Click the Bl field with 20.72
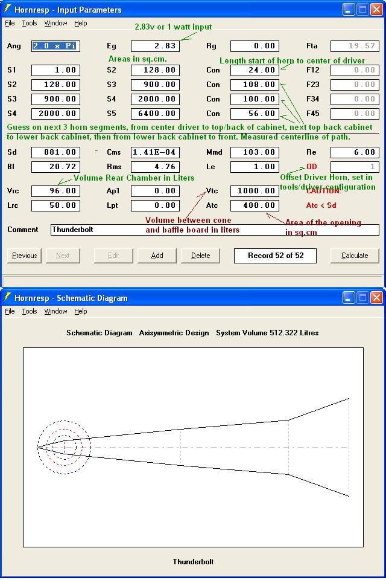This screenshot has height=580, width=386. 55,167
